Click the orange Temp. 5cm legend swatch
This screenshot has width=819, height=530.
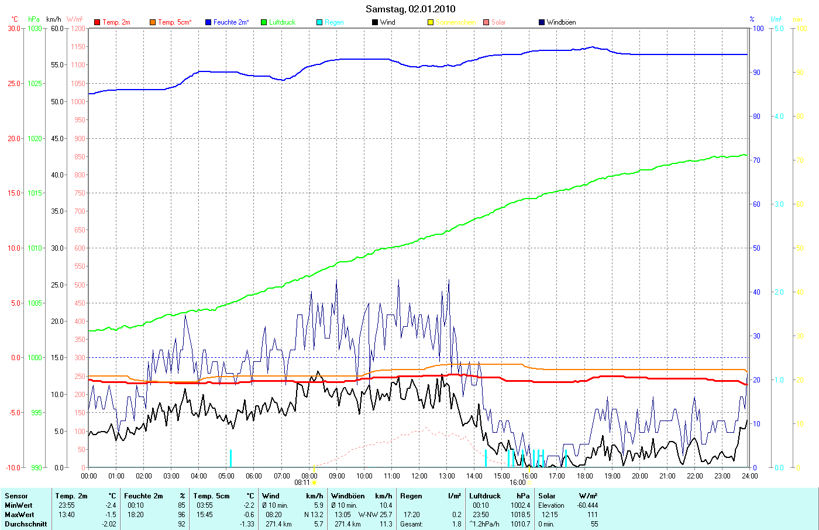click(x=153, y=22)
